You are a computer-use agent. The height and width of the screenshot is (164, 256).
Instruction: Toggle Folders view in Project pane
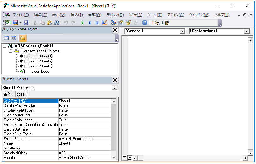coord(23,38)
